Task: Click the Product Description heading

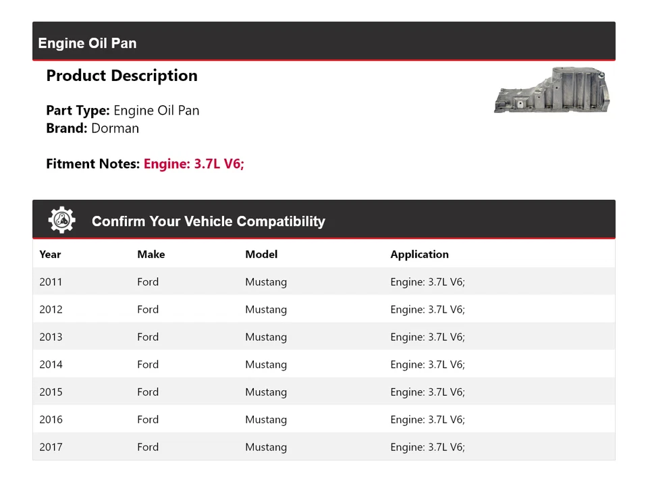Action: coord(122,76)
